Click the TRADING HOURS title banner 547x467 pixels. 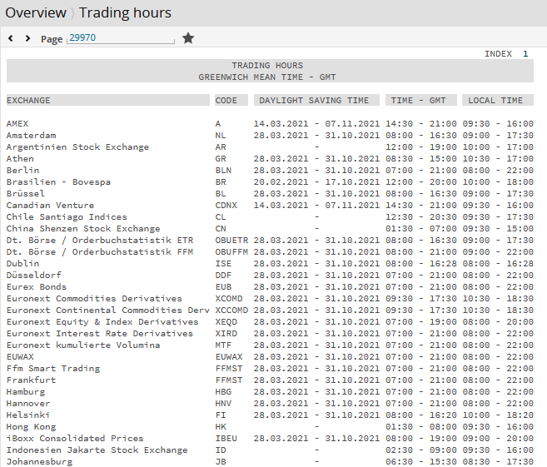point(267,71)
